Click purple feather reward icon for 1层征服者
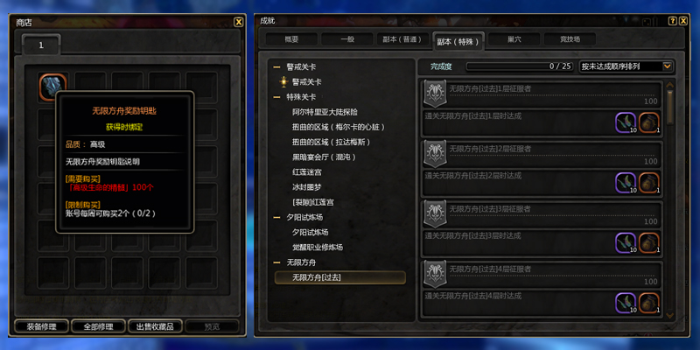 626,122
